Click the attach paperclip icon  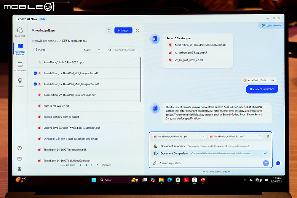pos(155,163)
